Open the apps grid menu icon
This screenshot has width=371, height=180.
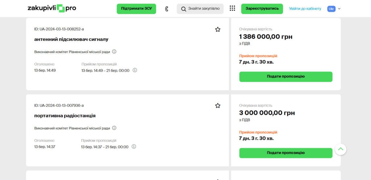tap(232, 9)
